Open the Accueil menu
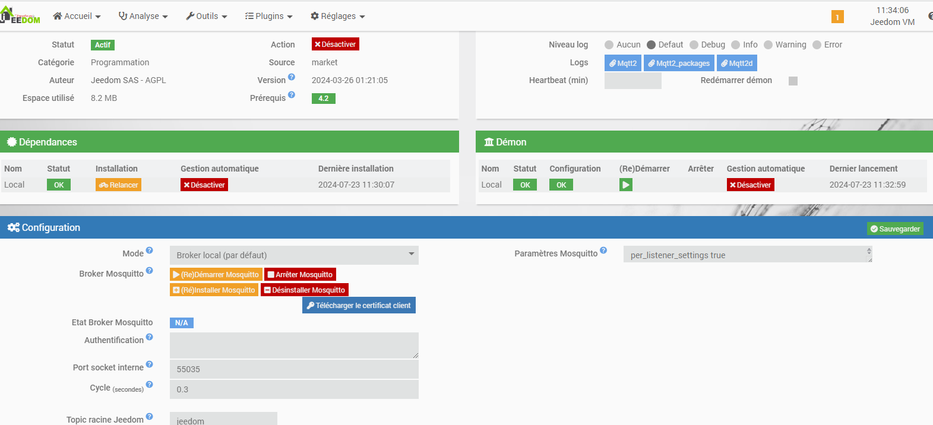The height and width of the screenshot is (425, 933). click(77, 16)
